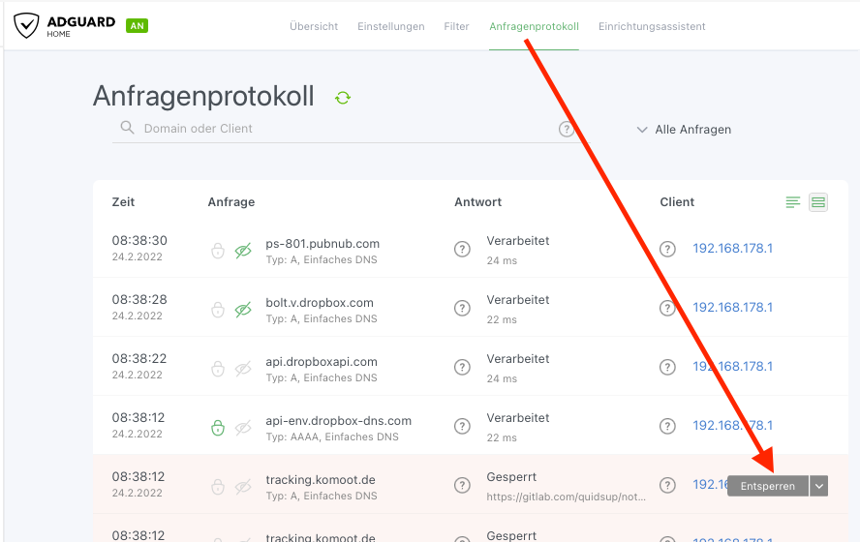Click the Domain oder Client search field
860x542 pixels.
(x=344, y=129)
